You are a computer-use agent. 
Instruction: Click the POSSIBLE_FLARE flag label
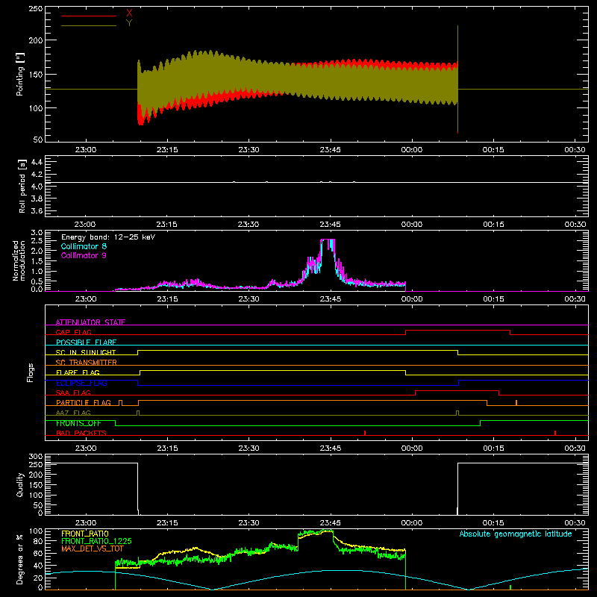coord(86,343)
